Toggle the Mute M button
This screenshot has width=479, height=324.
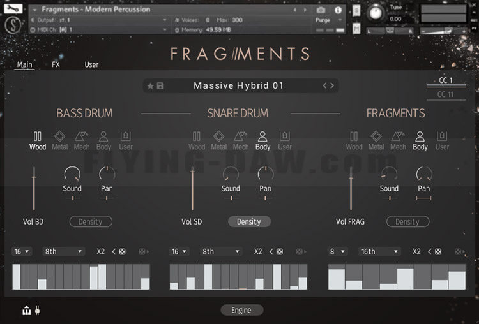click(x=356, y=29)
